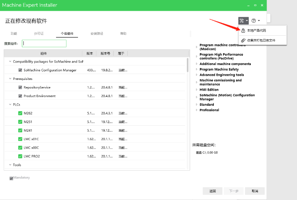Click the 返回 back button

[x=212, y=191]
